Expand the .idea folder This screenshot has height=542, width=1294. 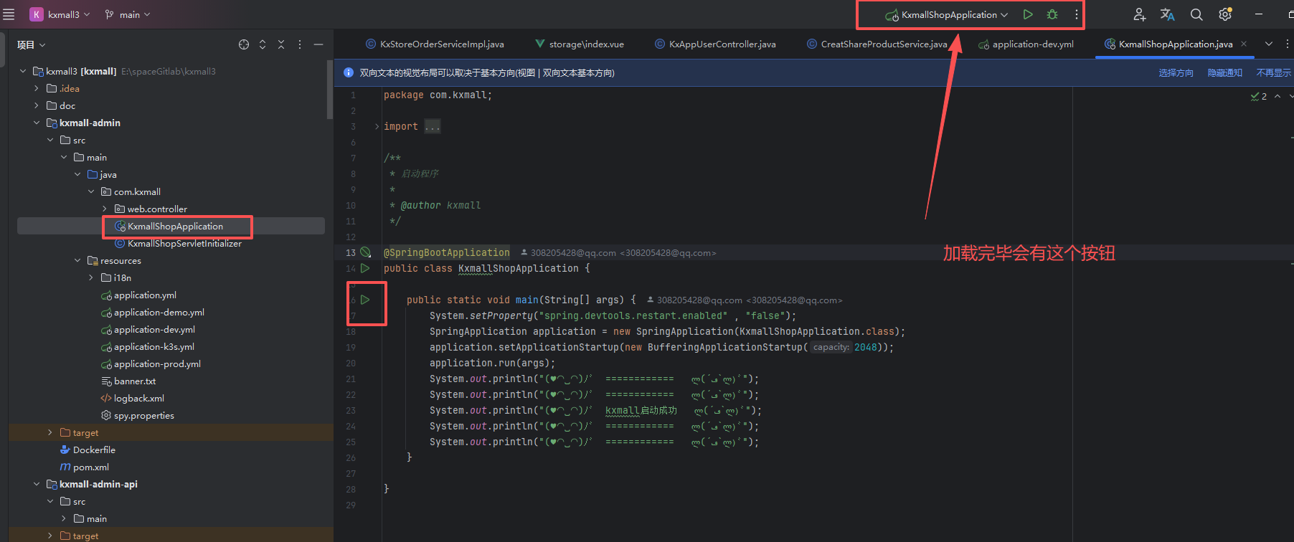click(x=37, y=88)
